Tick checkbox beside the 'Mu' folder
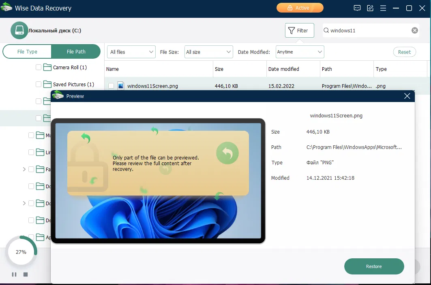 point(31,135)
